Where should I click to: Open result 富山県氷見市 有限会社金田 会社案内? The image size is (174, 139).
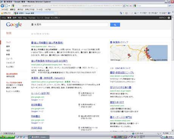click(49, 61)
